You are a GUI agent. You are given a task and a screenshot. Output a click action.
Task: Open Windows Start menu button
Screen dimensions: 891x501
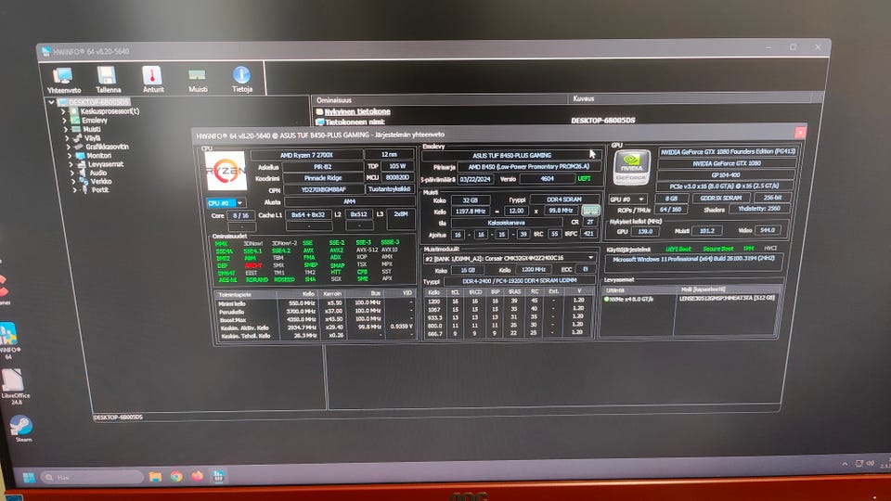click(x=29, y=477)
